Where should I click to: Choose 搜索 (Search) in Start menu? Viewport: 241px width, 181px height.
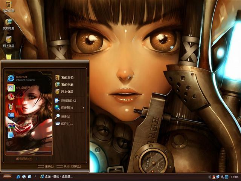tap(66, 117)
